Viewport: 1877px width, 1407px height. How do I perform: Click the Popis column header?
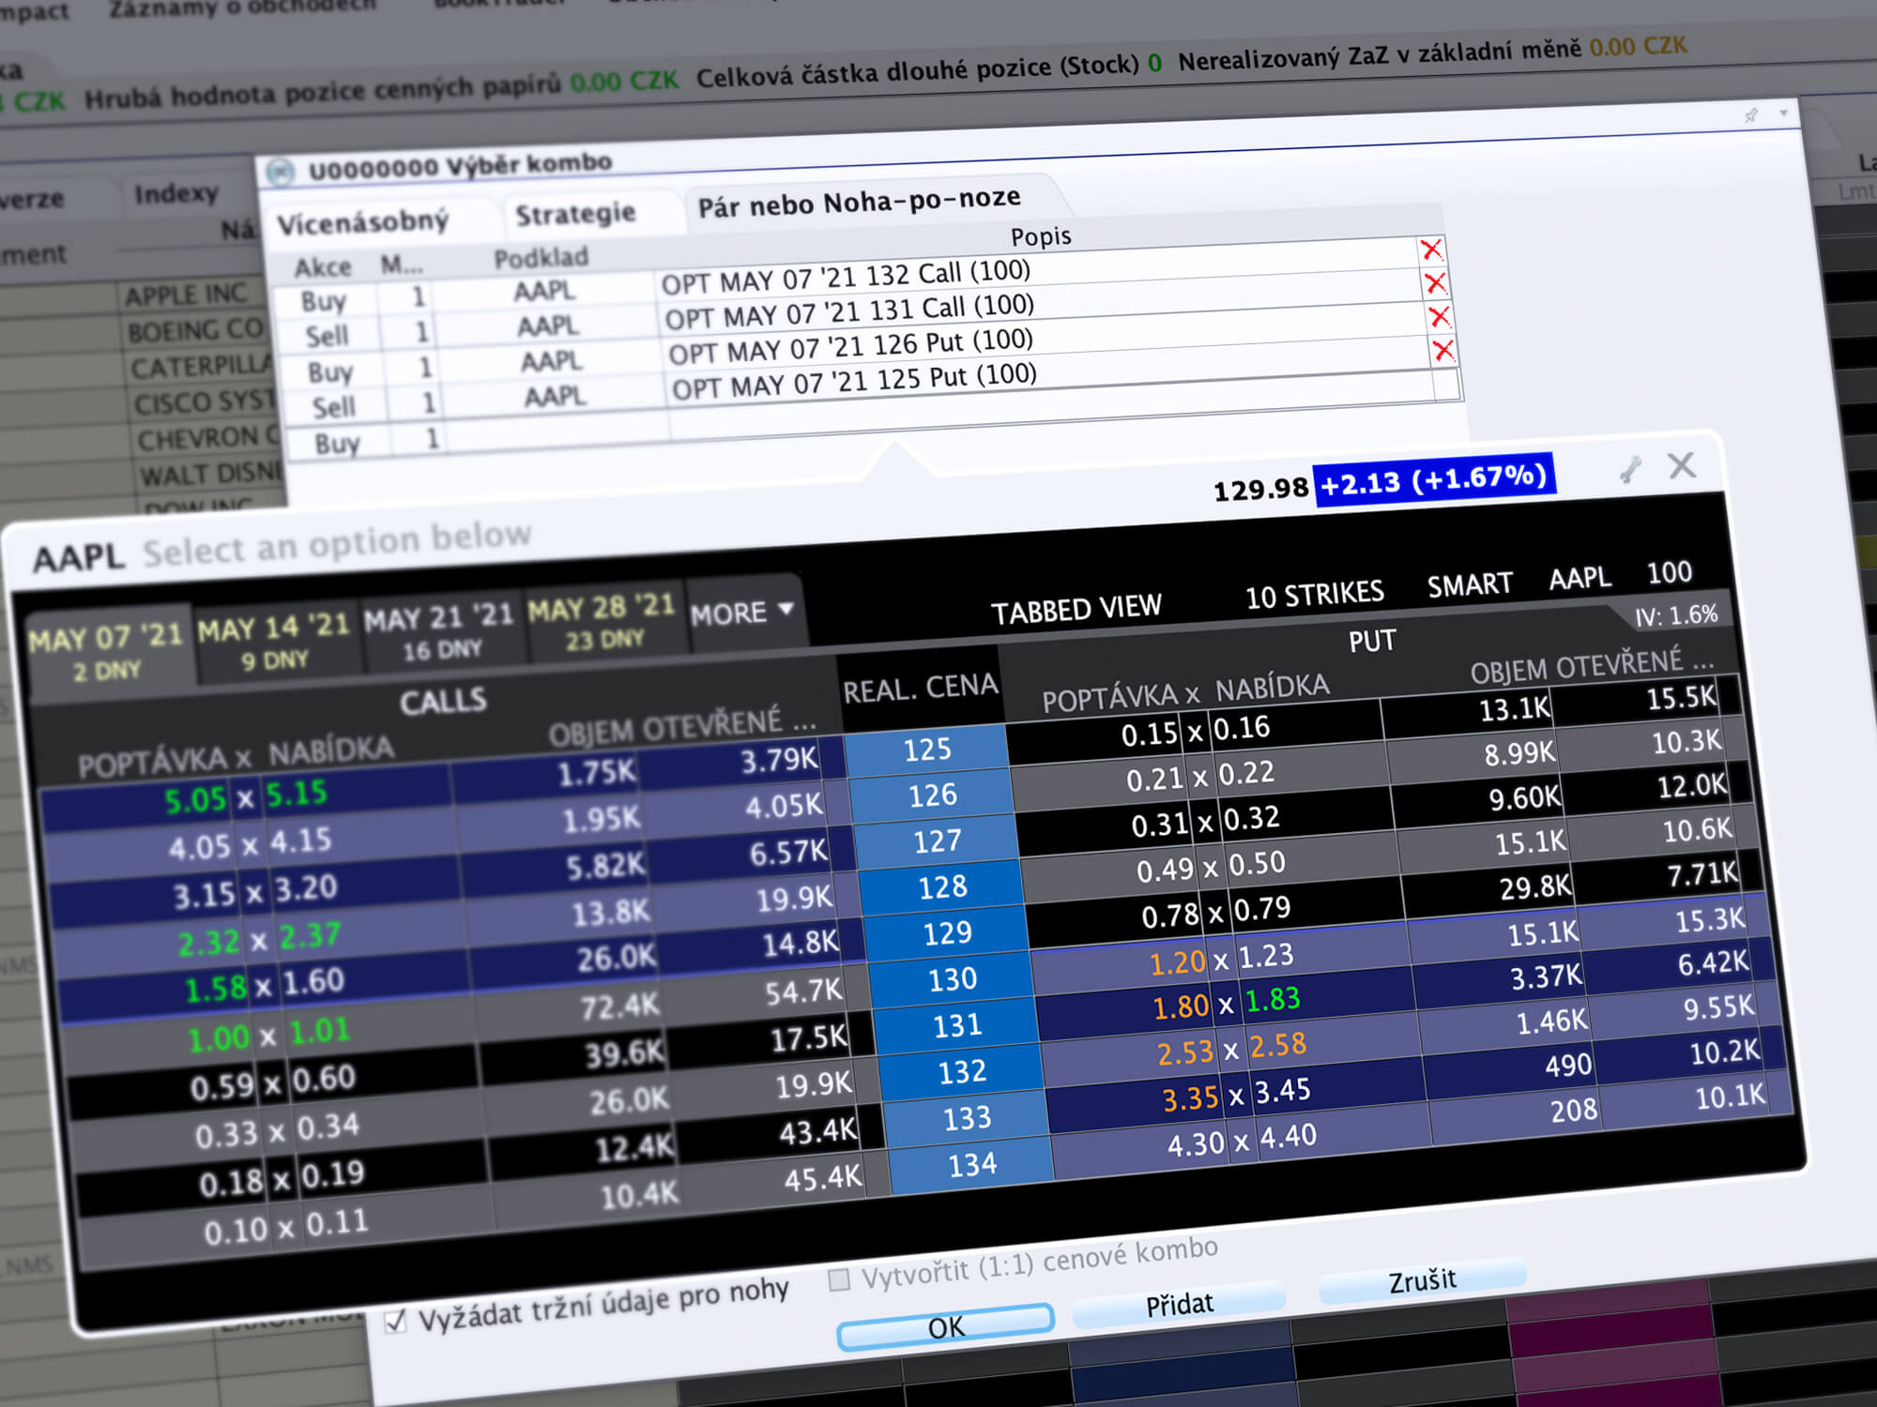coord(1041,236)
